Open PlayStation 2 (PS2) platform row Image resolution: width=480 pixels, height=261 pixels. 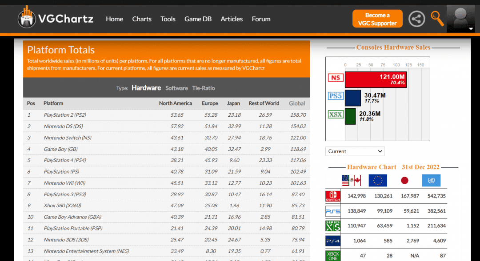click(x=167, y=115)
